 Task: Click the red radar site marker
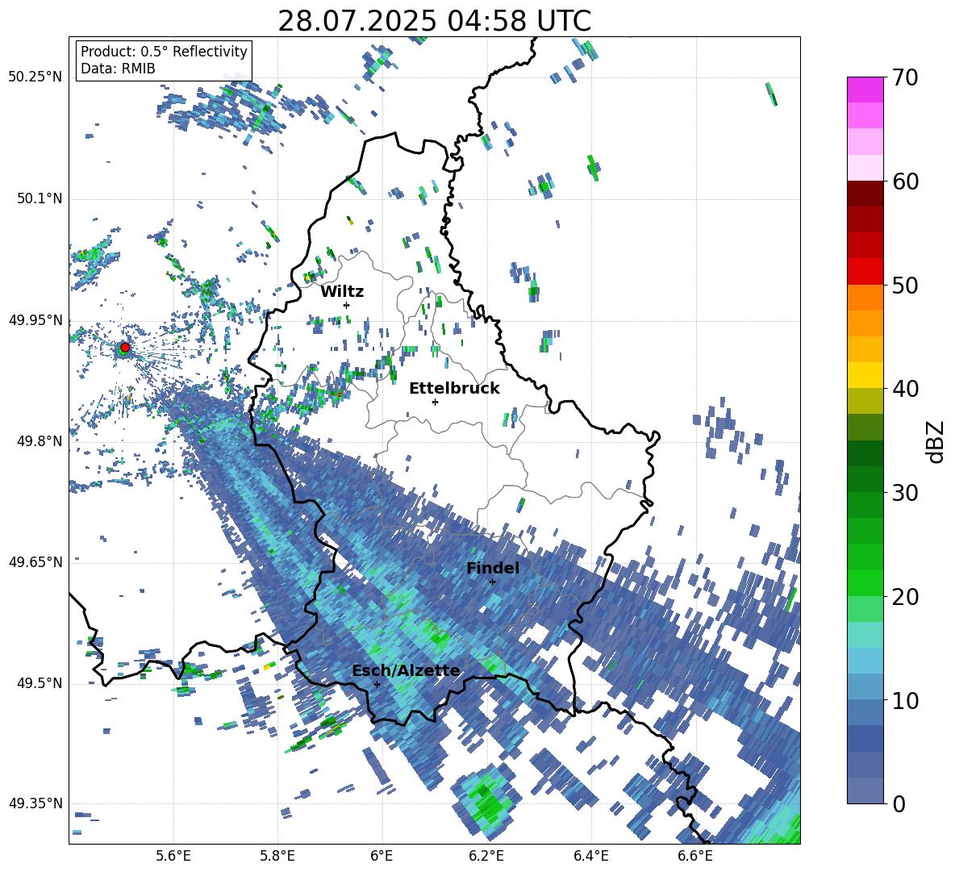coord(125,348)
